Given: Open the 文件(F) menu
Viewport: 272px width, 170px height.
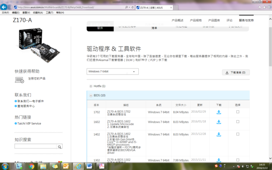Looking at the screenshot, I should (5, 13).
